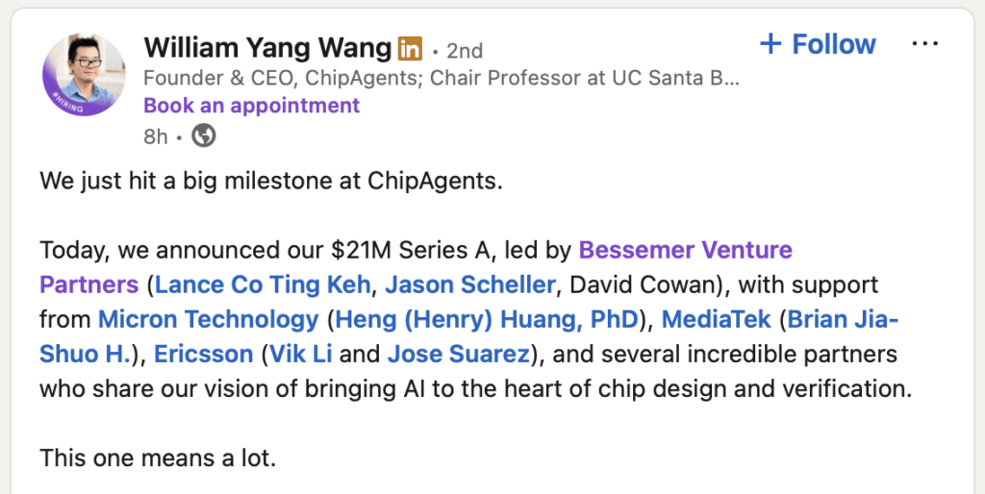Click the Founder & CEO headline text

441,78
